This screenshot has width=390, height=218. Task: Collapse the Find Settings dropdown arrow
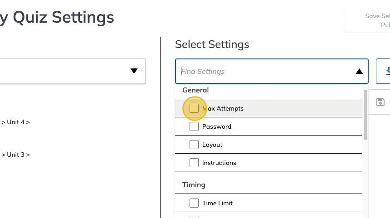point(359,71)
